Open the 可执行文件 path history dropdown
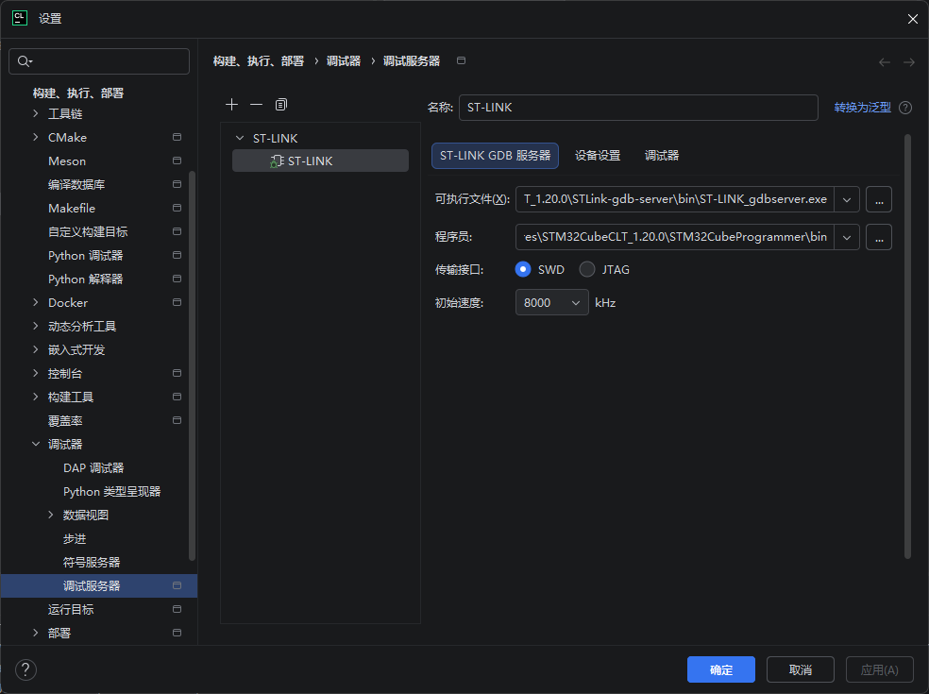Screen dimensions: 929x694 click(x=847, y=199)
